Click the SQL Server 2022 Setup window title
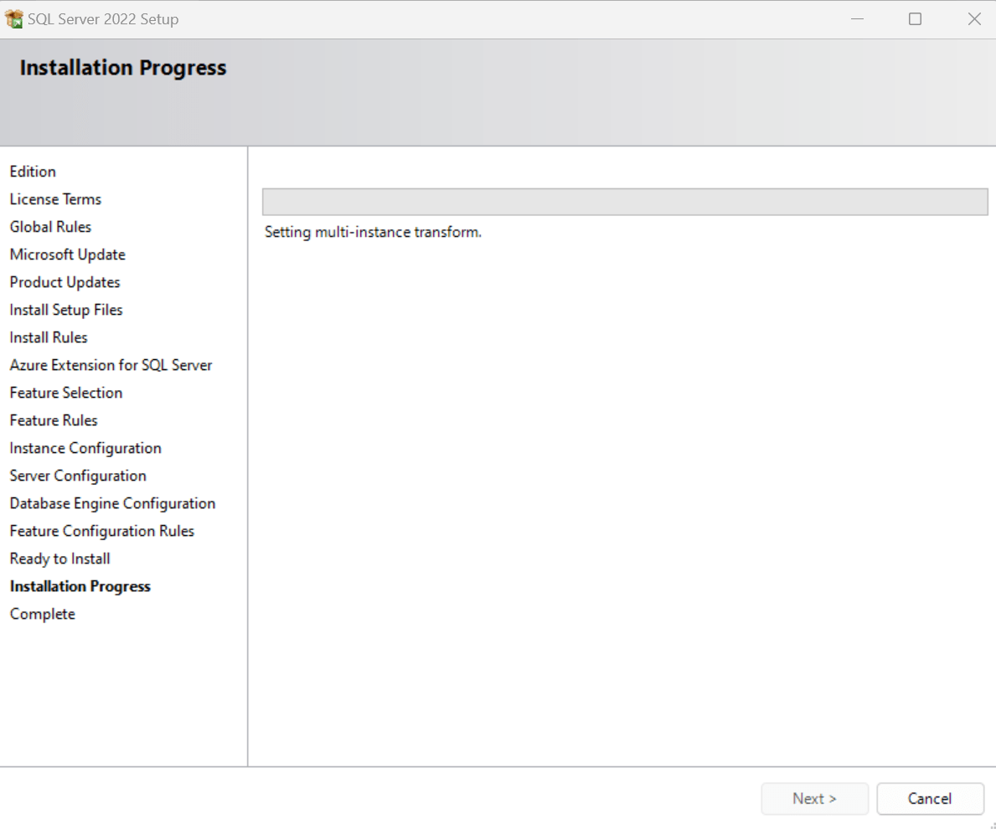This screenshot has width=996, height=829. click(103, 19)
